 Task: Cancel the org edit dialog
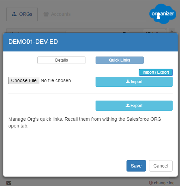click(x=161, y=166)
